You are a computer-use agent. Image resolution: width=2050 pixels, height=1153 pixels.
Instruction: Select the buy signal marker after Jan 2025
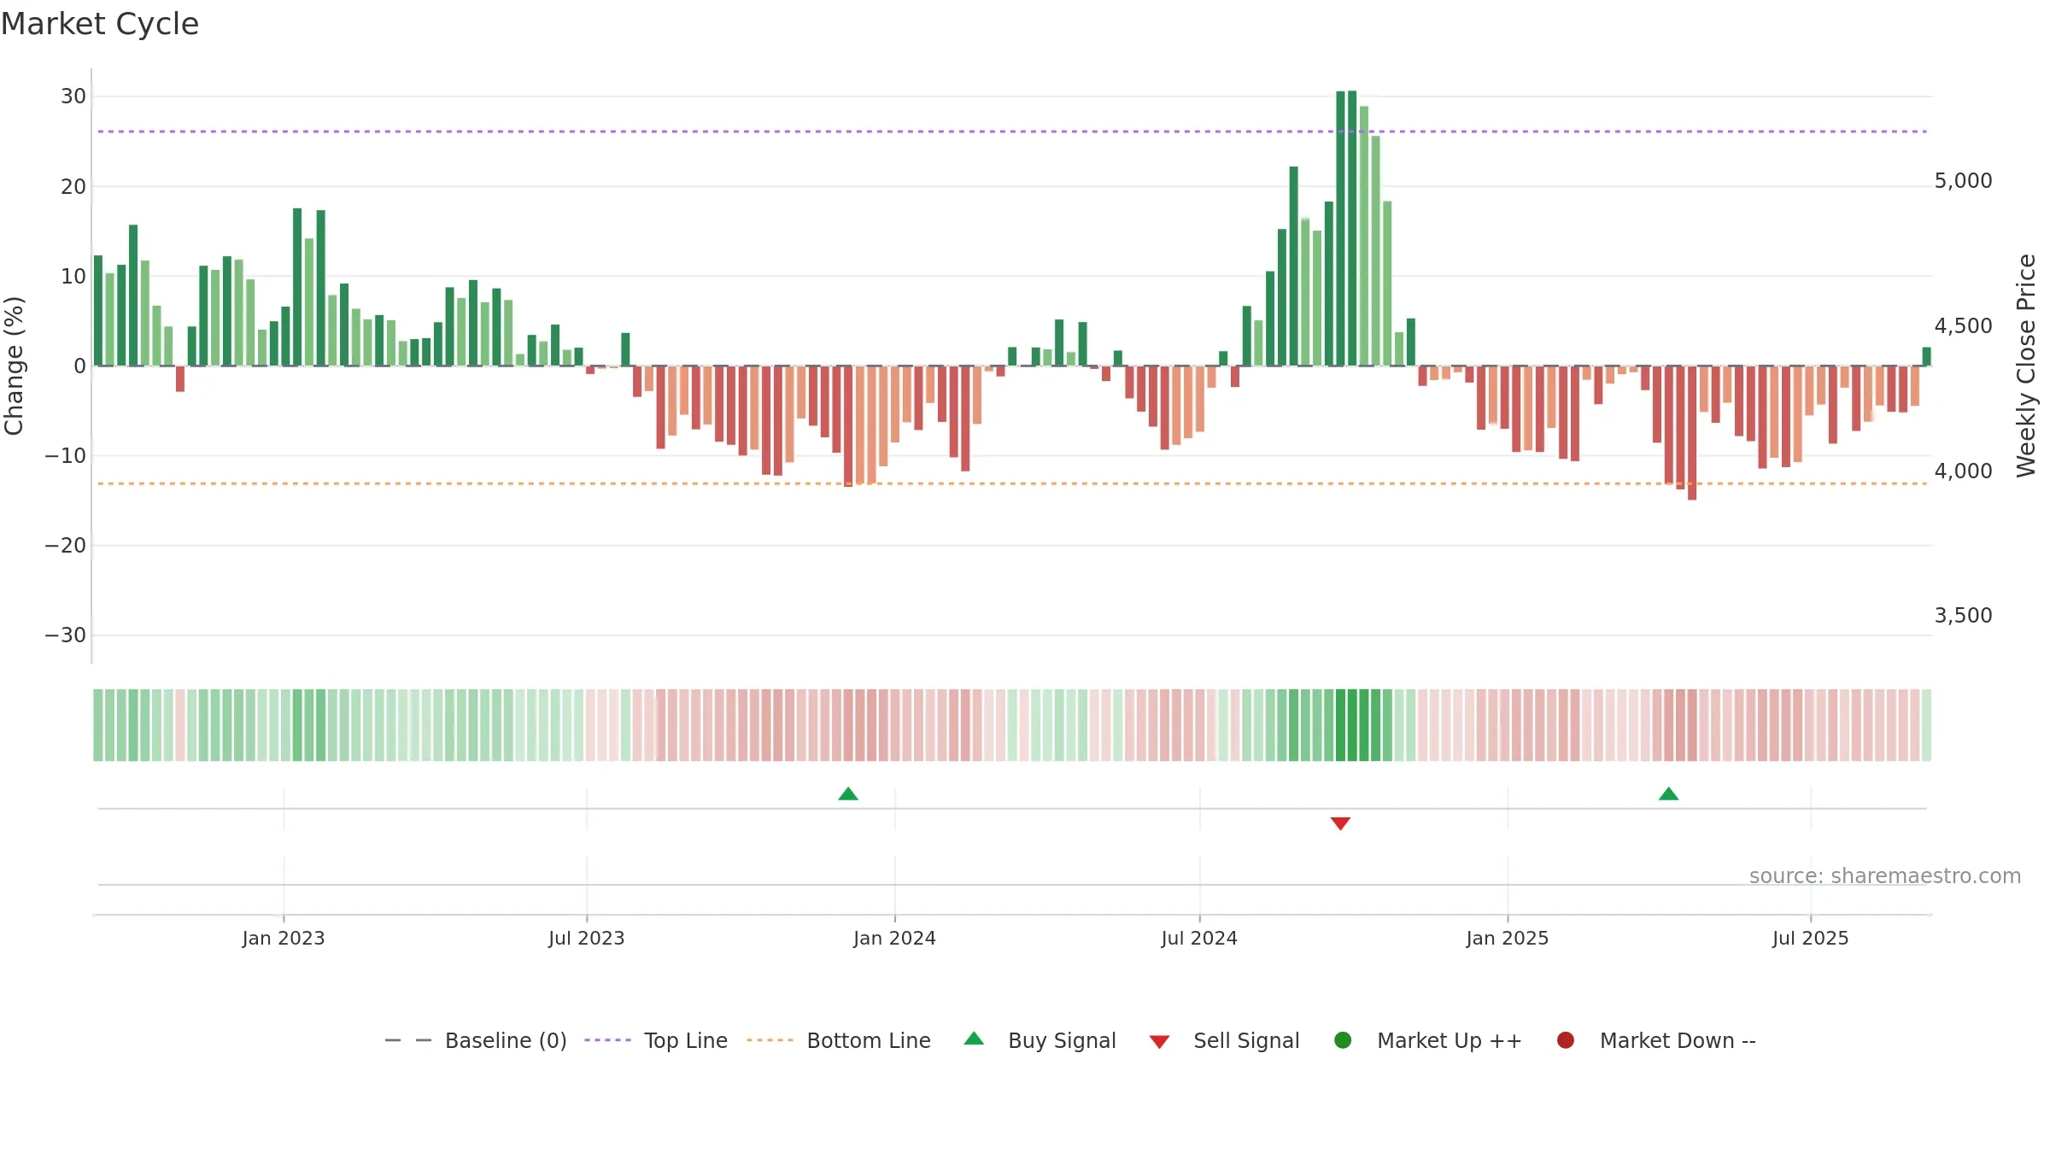click(1669, 794)
